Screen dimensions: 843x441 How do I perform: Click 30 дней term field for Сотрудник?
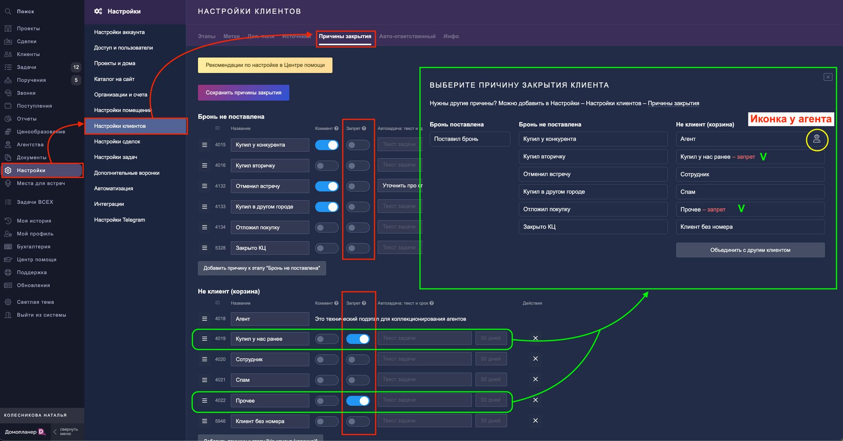click(490, 359)
